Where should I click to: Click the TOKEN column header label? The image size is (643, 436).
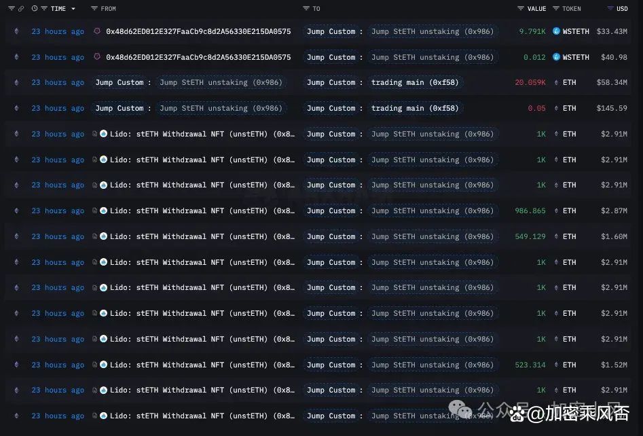[571, 9]
